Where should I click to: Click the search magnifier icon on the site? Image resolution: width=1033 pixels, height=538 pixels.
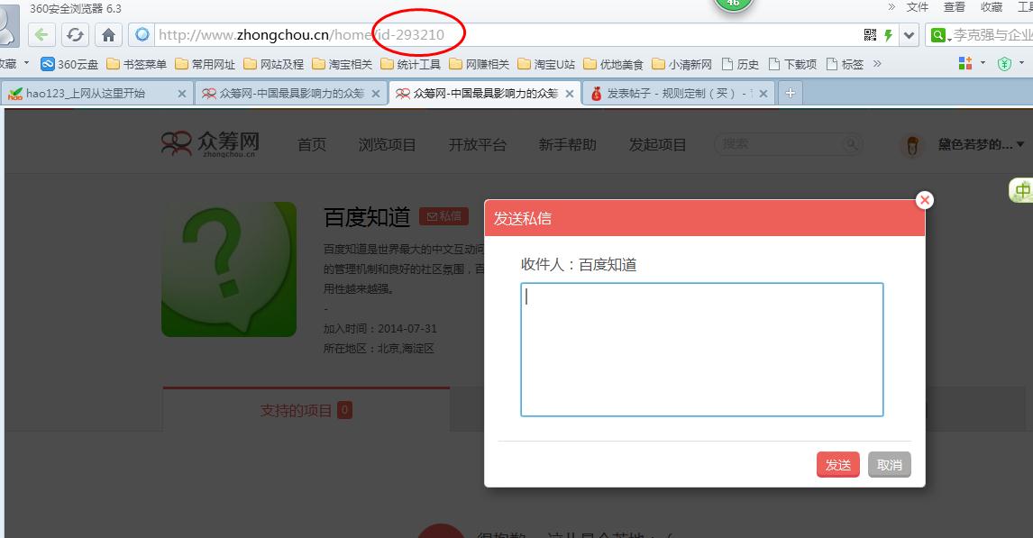click(851, 144)
